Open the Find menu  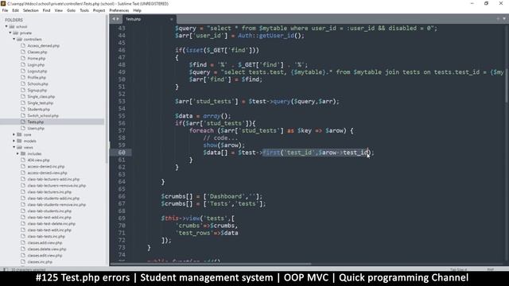(x=46, y=10)
